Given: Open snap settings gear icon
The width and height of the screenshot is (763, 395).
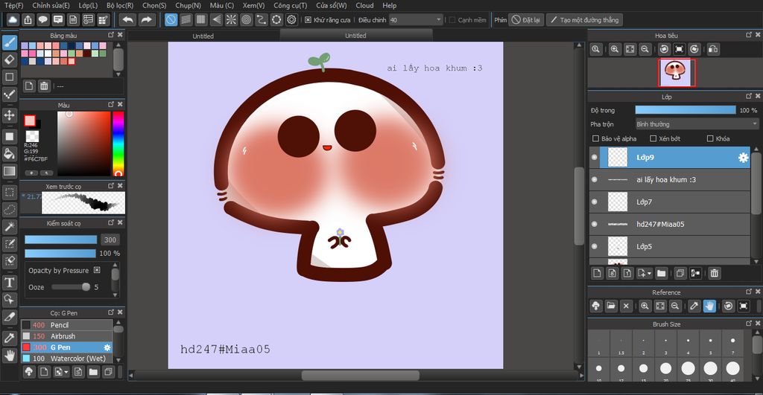Looking at the screenshot, I should pyautogui.click(x=291, y=20).
